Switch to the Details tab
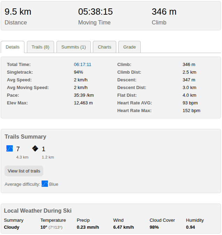 pyautogui.click(x=13, y=47)
